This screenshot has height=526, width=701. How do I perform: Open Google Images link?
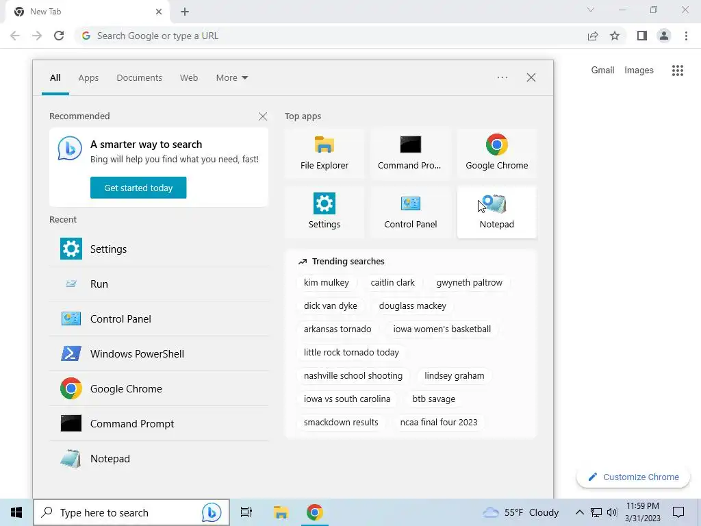[639, 71]
